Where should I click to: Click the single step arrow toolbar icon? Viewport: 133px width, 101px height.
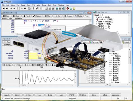tap(4, 8)
